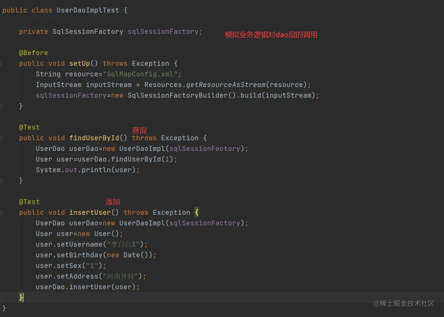Click the userDao.findUserById(1) call

[x=125, y=159]
